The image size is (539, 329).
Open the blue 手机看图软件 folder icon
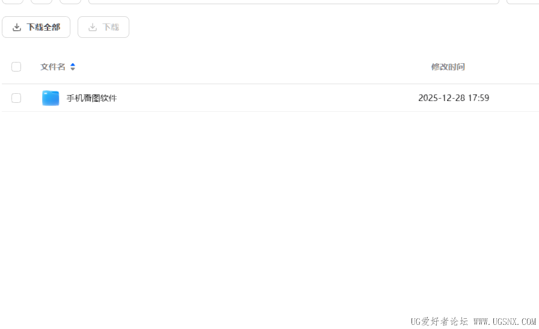tap(51, 98)
